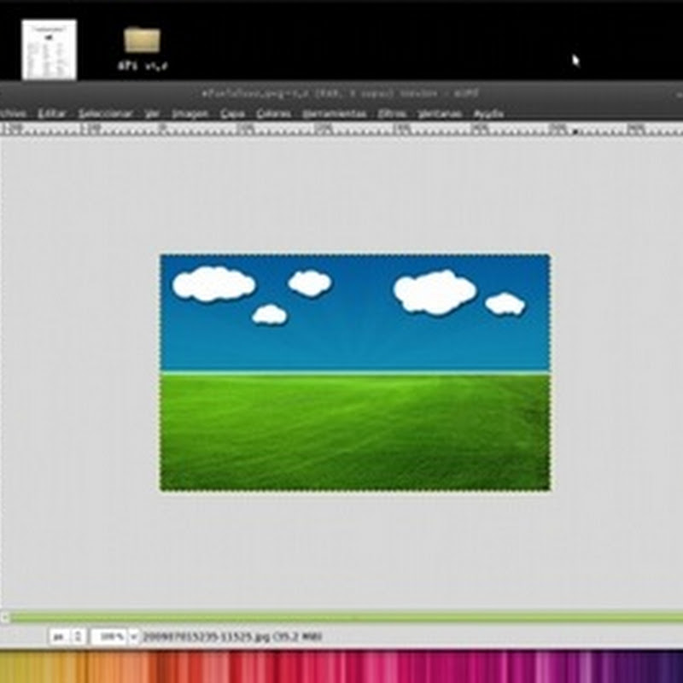Open the Seleccionar menu
Viewport: 683px width, 683px height.
105,114
